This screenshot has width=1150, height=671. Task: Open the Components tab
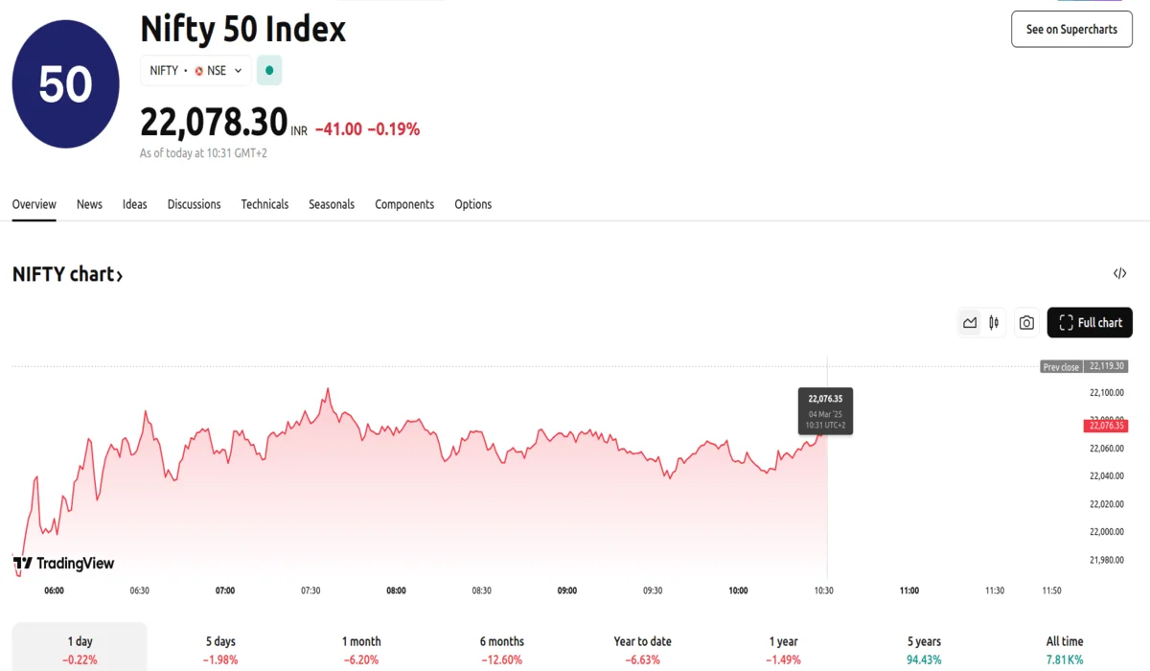click(404, 204)
